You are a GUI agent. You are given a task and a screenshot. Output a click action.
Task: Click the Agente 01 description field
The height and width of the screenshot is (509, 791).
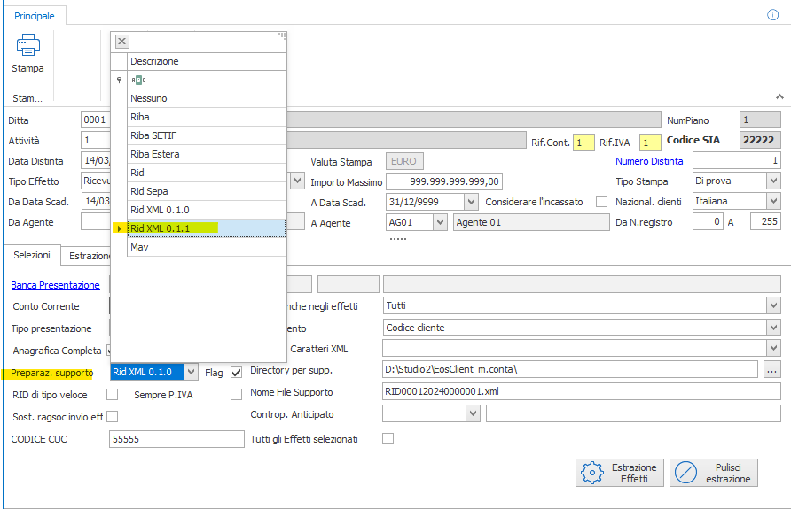pos(531,222)
